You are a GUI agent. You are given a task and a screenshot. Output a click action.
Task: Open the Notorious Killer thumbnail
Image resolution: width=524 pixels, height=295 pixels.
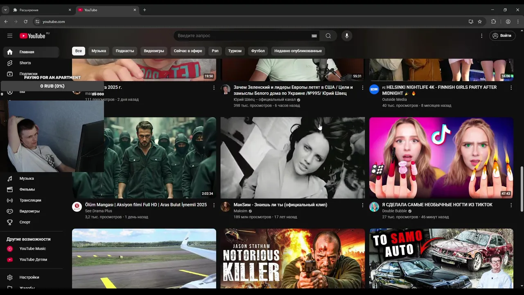coord(293,259)
